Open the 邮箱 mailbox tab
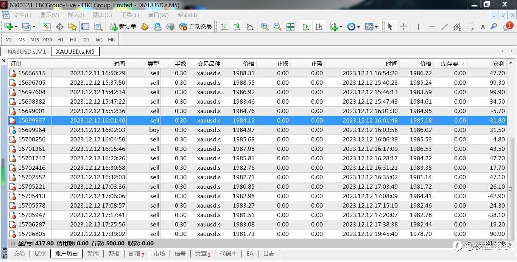 coord(137,253)
